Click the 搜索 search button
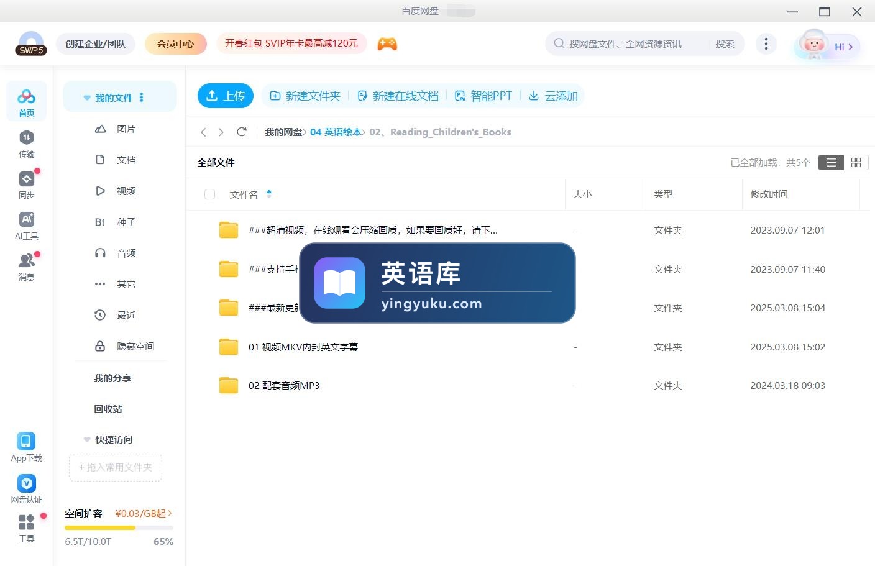875x566 pixels. (725, 43)
